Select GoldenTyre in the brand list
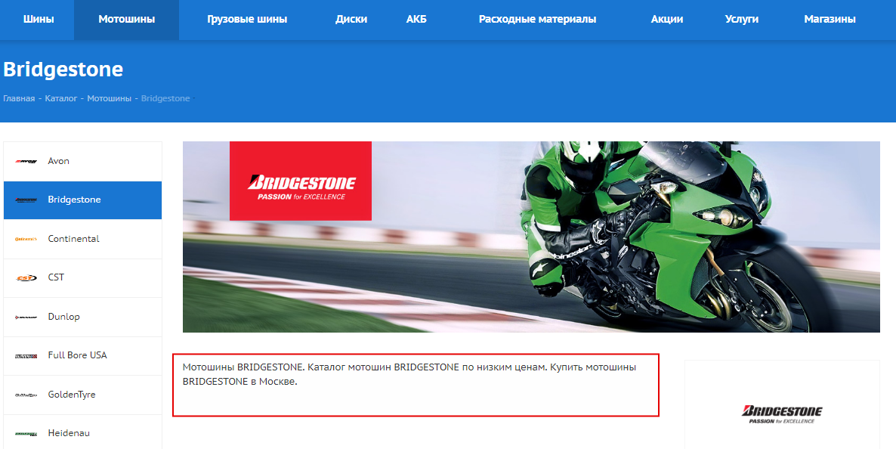Screen dimensions: 896x449 (x=83, y=395)
